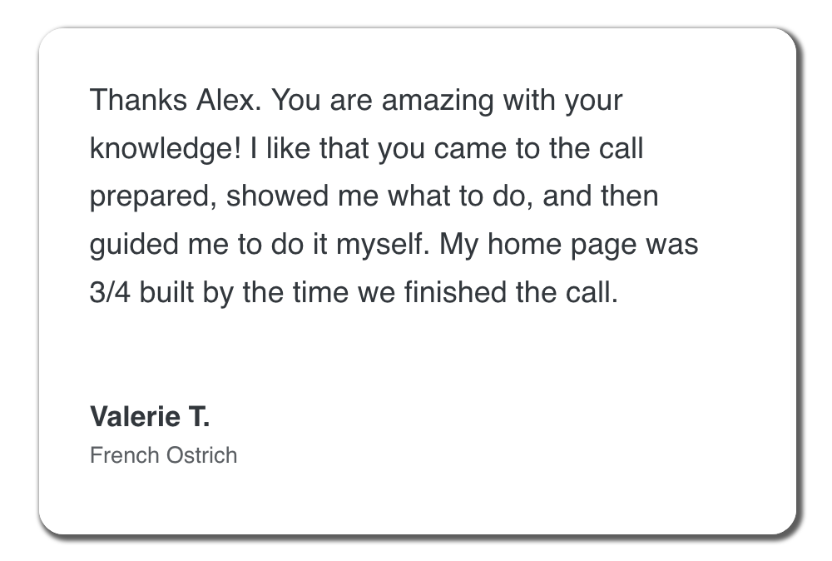Click the phrase "and then" ending the third line
Viewport: 832px width, 561px height.
(601, 196)
